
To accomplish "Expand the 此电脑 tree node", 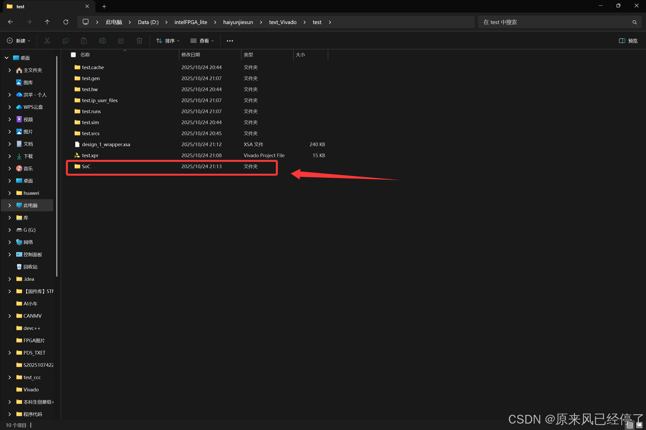I will pos(10,205).
